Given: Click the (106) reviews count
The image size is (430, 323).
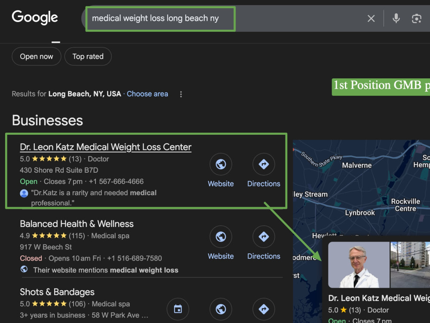Looking at the screenshot, I should [x=77, y=304].
